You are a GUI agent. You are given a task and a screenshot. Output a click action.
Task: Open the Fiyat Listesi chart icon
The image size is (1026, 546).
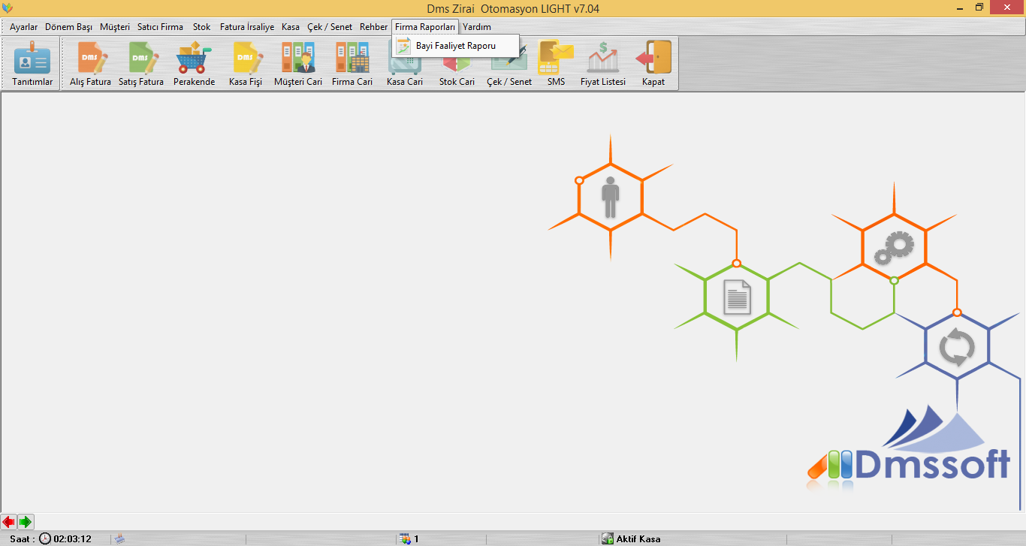pyautogui.click(x=603, y=64)
